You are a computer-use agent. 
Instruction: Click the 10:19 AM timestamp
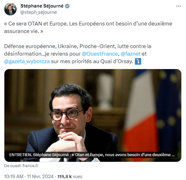pyautogui.click(x=14, y=177)
